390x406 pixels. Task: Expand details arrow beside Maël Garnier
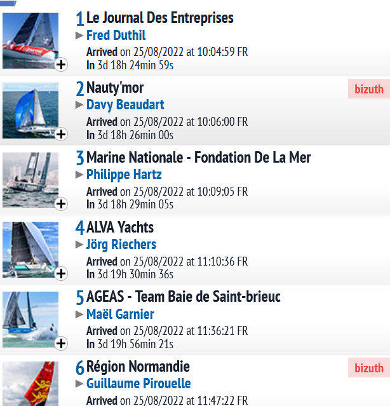point(79,315)
